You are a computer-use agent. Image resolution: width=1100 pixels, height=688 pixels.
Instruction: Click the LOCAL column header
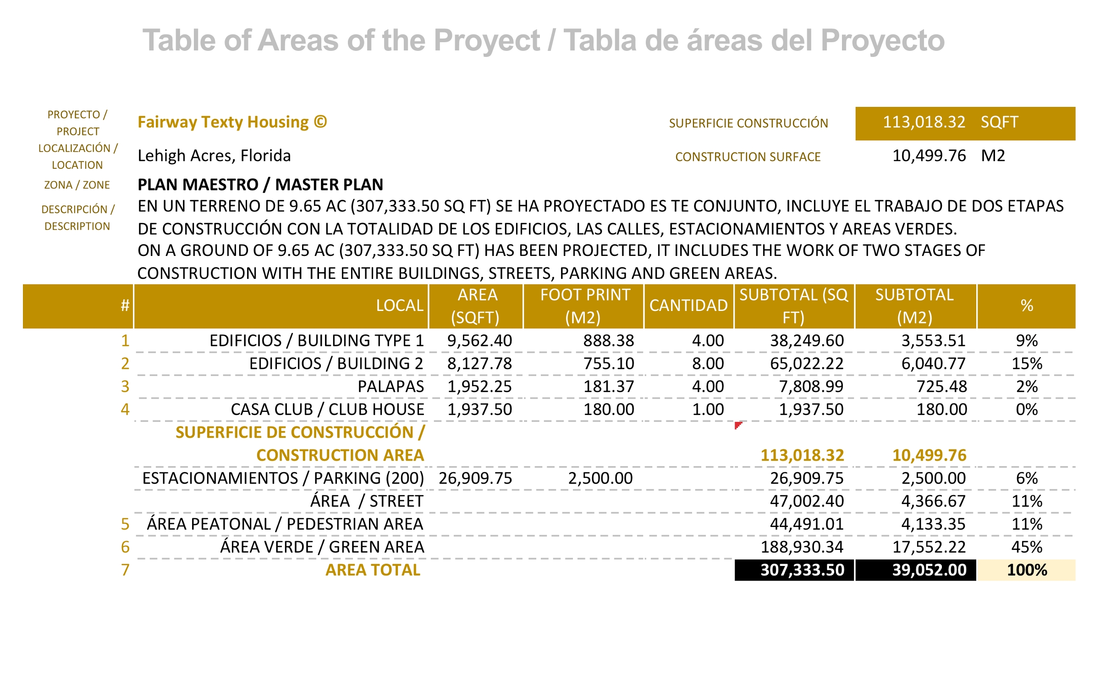pos(399,306)
